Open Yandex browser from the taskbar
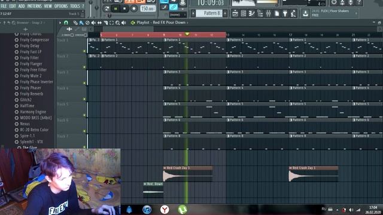The height and width of the screenshot is (215, 383). tap(165, 210)
